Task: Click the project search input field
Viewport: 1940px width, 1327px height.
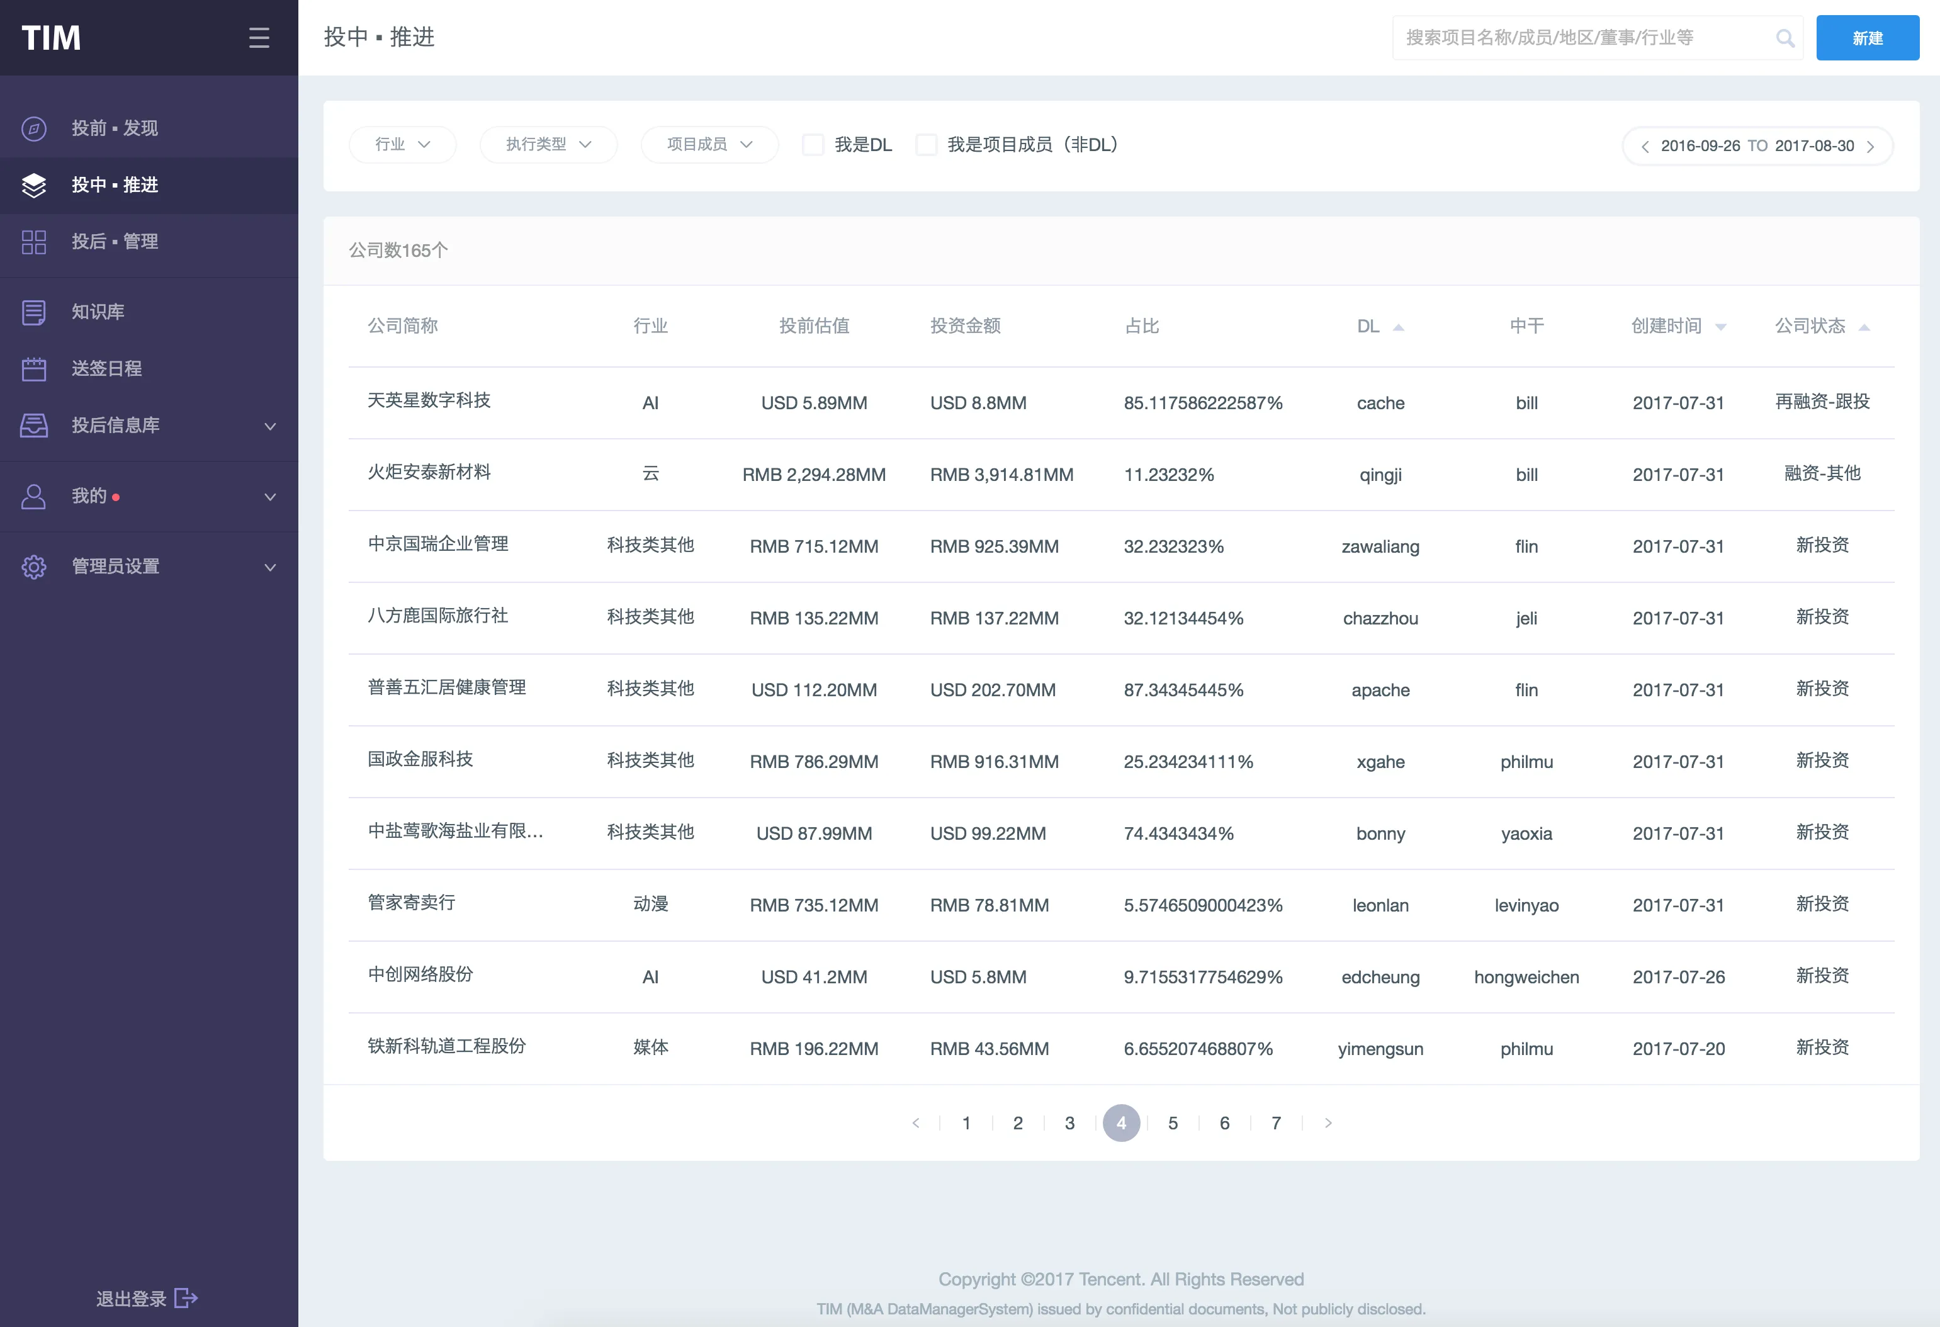Action: pos(1586,38)
